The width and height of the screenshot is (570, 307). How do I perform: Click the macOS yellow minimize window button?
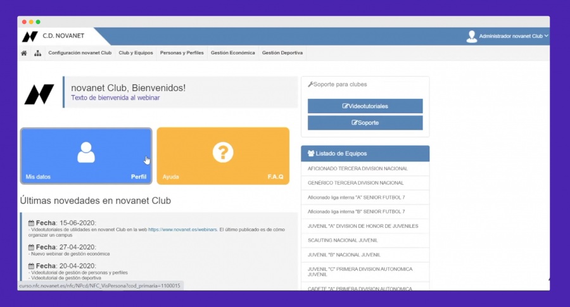31,22
